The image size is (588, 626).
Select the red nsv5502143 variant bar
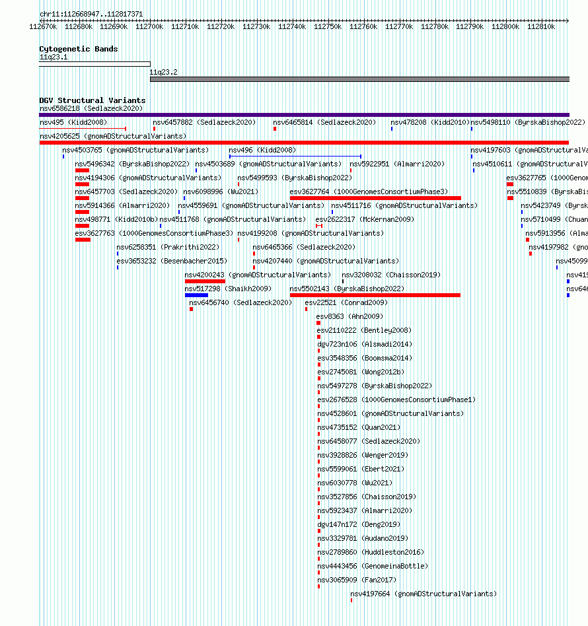coord(375,295)
